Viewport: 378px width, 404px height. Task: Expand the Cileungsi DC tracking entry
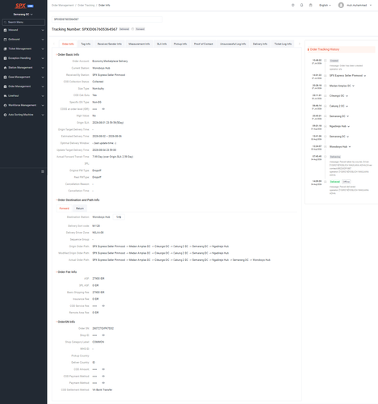pyautogui.click(x=347, y=96)
